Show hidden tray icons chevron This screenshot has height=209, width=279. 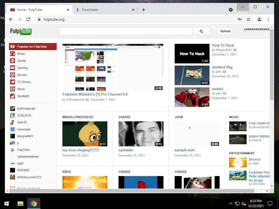pyautogui.click(x=231, y=204)
